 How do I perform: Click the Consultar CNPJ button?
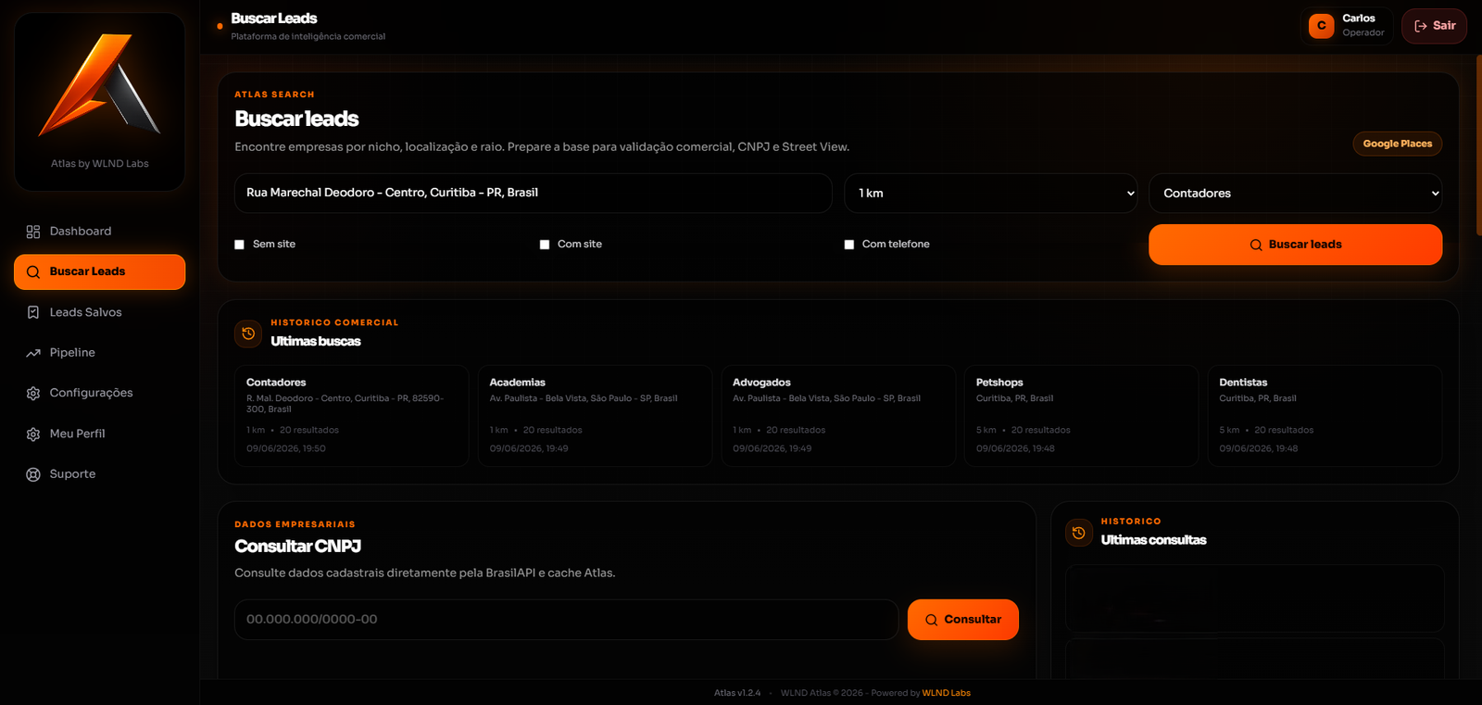pos(963,620)
